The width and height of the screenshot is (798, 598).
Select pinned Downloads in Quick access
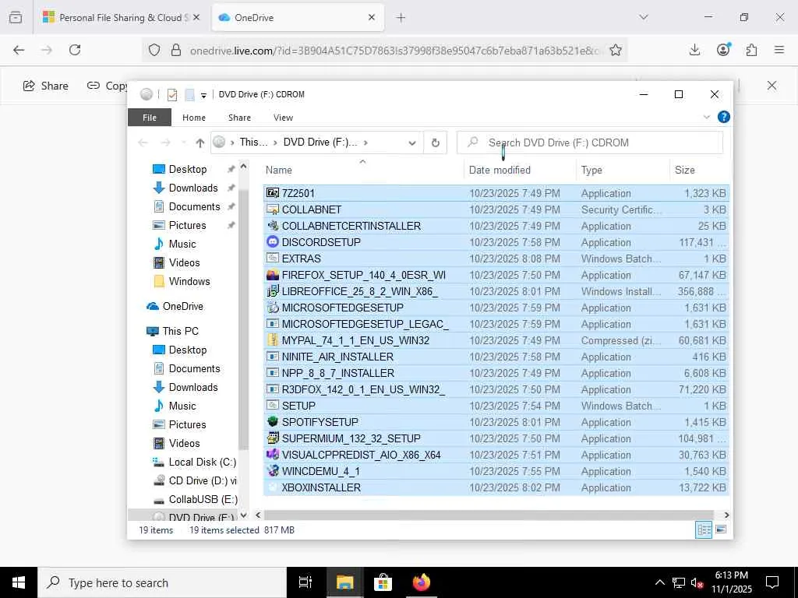pos(185,188)
